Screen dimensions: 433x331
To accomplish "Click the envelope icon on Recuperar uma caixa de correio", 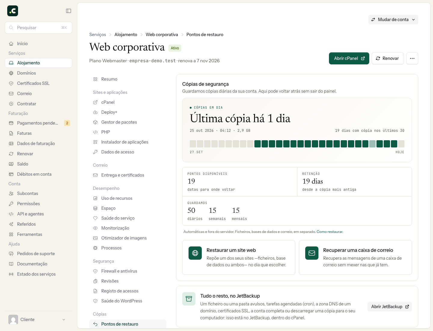I will pyautogui.click(x=312, y=253).
